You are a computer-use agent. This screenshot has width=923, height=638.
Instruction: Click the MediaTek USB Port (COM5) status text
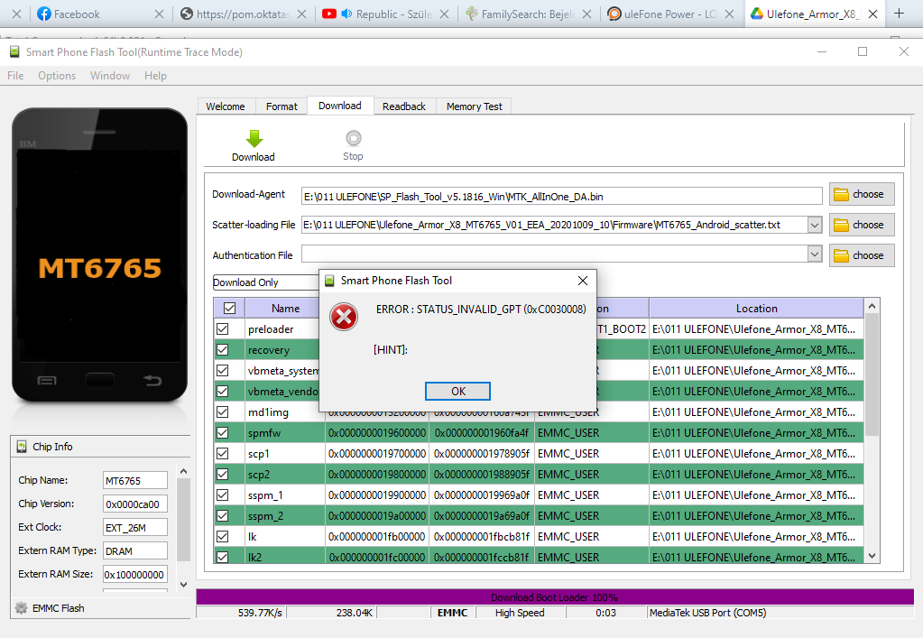click(x=707, y=613)
